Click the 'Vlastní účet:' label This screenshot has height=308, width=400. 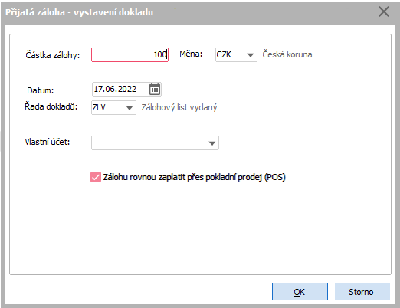(x=48, y=142)
